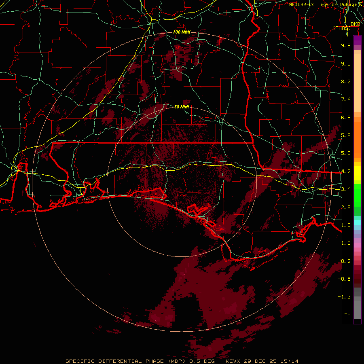The width and height of the screenshot is (364, 364).
Task: Click the -1.3 value on the color scale
Action: pos(344,297)
